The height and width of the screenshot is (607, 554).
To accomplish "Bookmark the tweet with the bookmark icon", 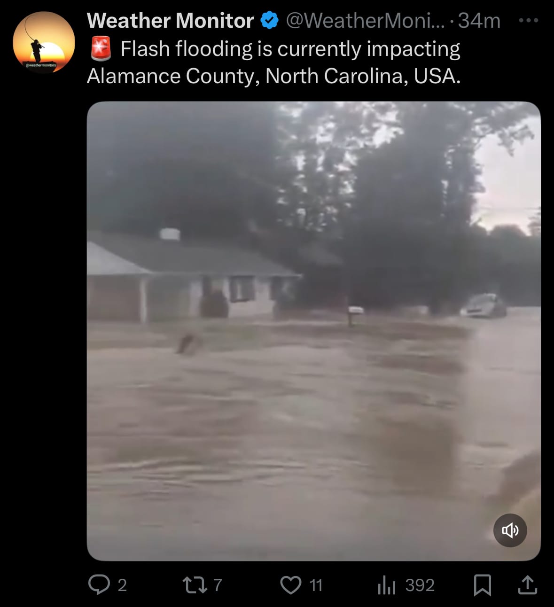I will 483,585.
